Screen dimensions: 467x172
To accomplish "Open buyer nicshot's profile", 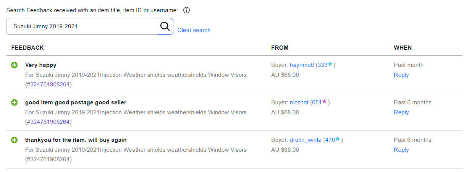I will 299,102.
